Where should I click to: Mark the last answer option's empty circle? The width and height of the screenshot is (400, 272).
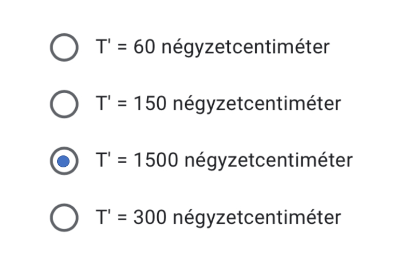64,218
